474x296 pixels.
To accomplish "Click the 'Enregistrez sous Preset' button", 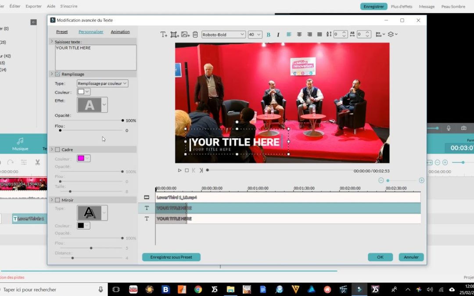I will click(x=171, y=257).
